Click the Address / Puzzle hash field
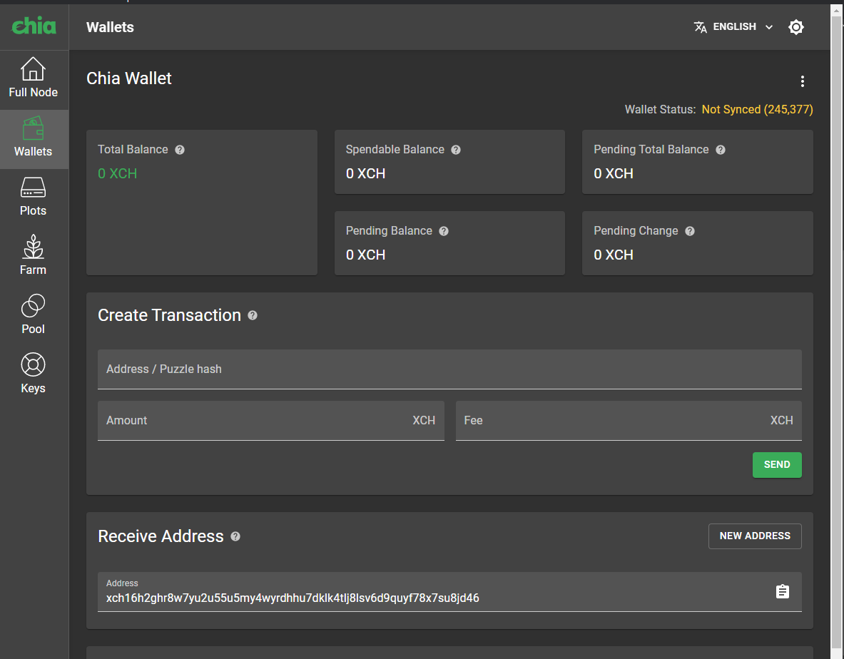This screenshot has height=659, width=844. (449, 369)
